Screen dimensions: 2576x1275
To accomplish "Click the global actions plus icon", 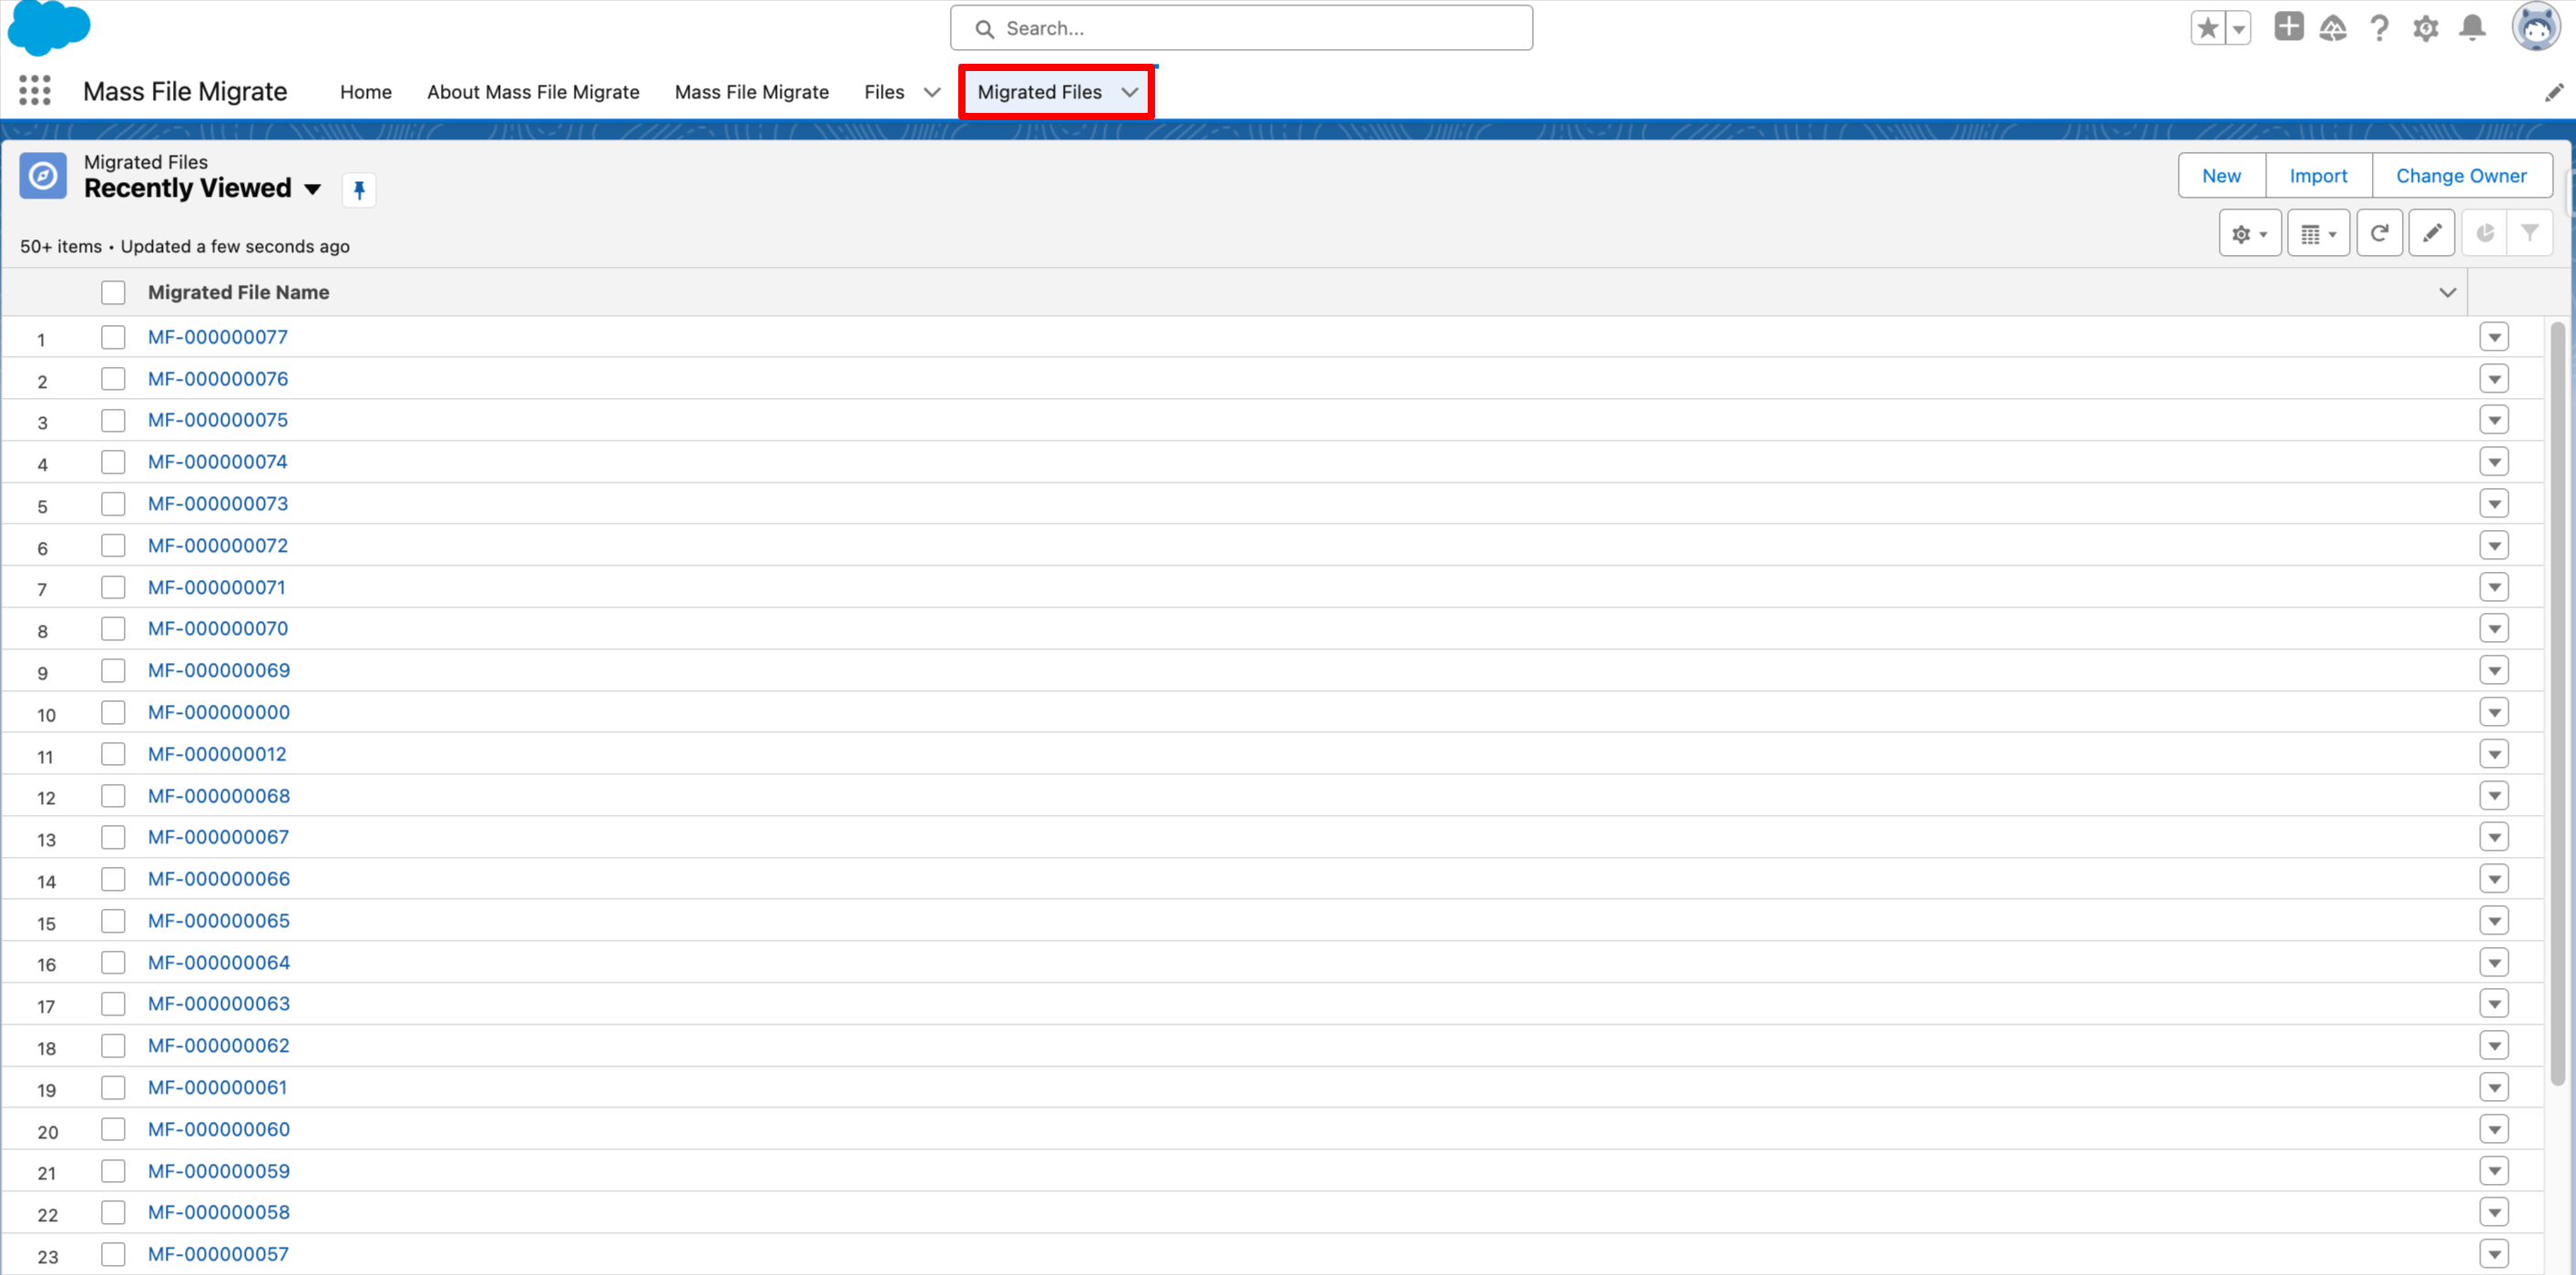I will [x=2288, y=27].
